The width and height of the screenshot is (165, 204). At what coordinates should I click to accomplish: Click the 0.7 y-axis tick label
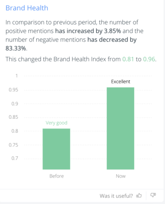15,158
